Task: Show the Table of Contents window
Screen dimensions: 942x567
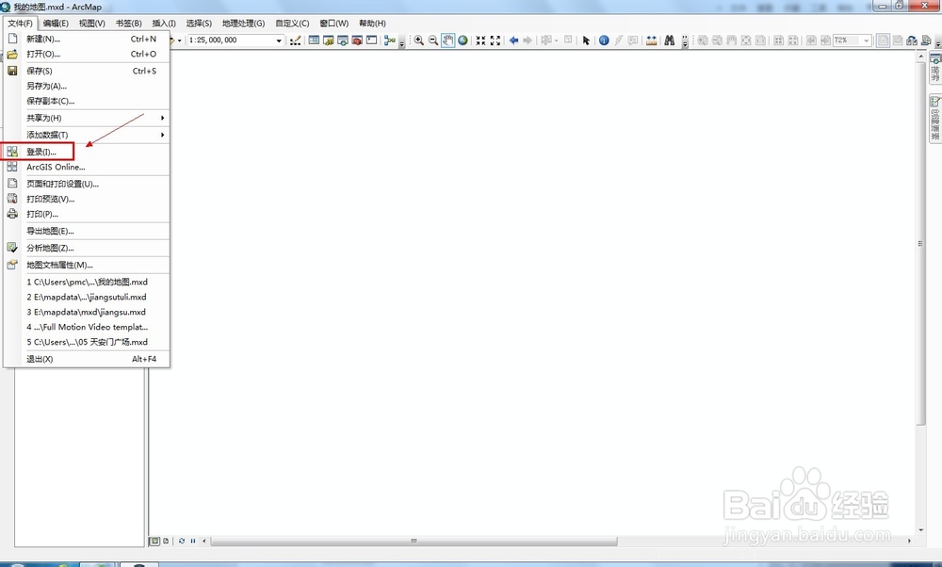Action: 314,40
